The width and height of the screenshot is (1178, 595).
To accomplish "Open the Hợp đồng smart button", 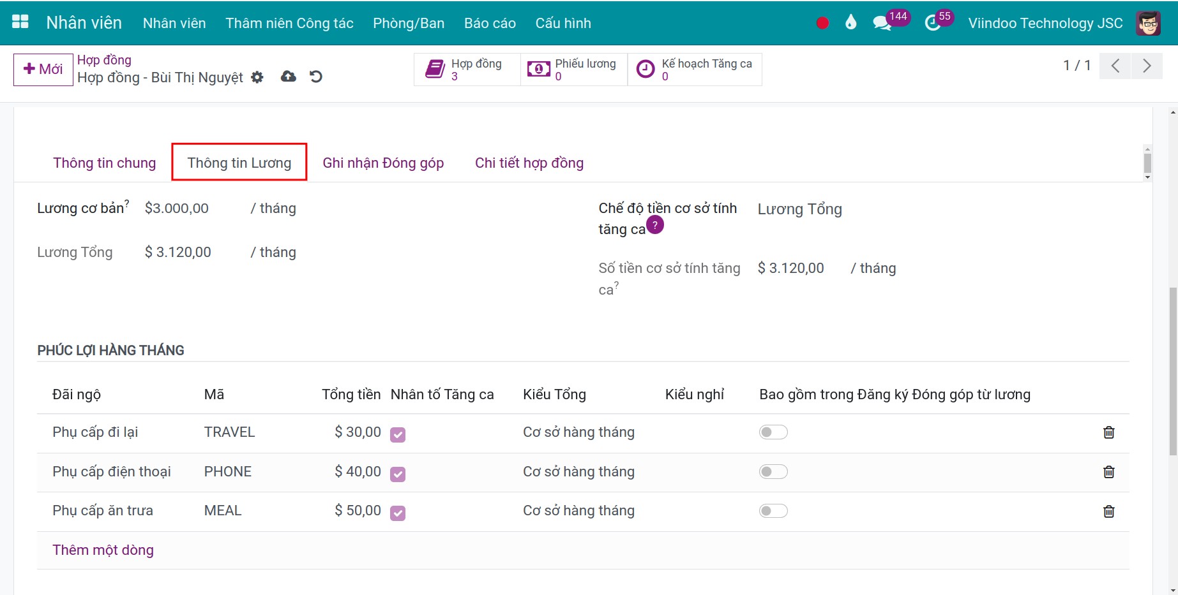I will click(x=467, y=70).
